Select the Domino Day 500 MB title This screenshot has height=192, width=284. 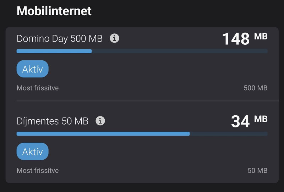click(x=60, y=39)
